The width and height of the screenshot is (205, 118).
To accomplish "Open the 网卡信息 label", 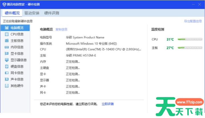I will pyautogui.click(x=17, y=73).
